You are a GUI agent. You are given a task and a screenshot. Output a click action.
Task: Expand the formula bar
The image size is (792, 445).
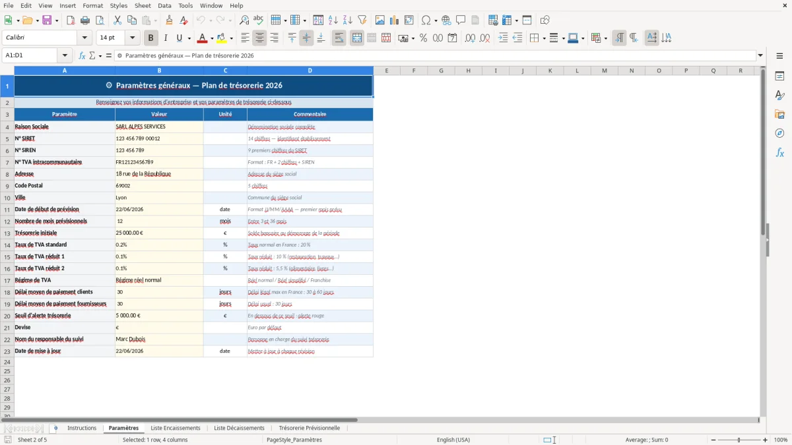[760, 55]
